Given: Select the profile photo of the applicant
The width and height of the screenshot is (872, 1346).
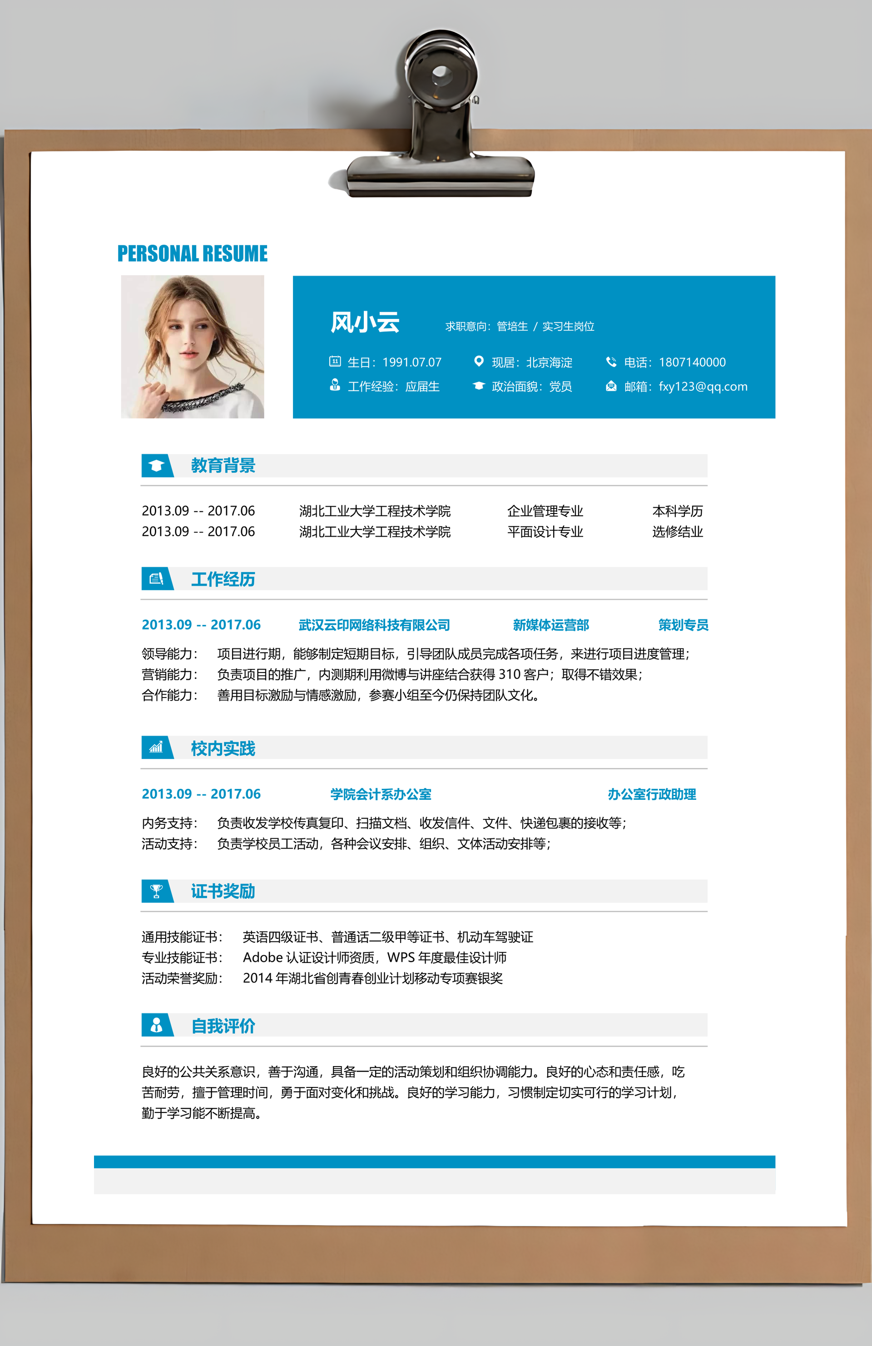Looking at the screenshot, I should pyautogui.click(x=192, y=347).
